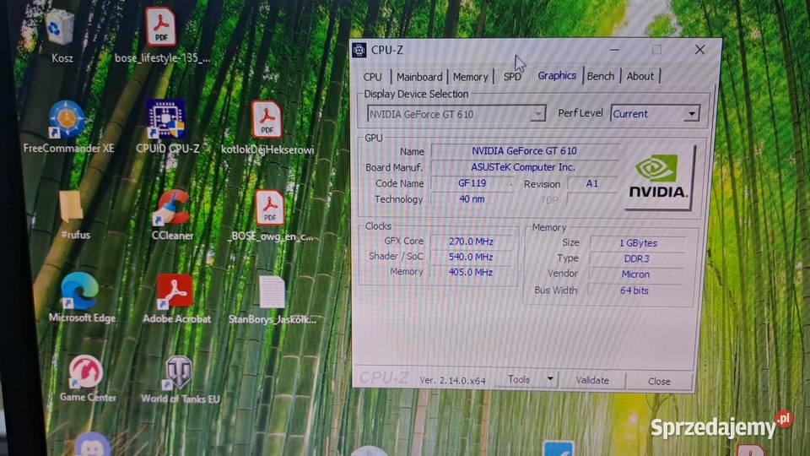The width and height of the screenshot is (810, 456).
Task: Expand the Tools dropdown arrow
Action: click(x=549, y=379)
